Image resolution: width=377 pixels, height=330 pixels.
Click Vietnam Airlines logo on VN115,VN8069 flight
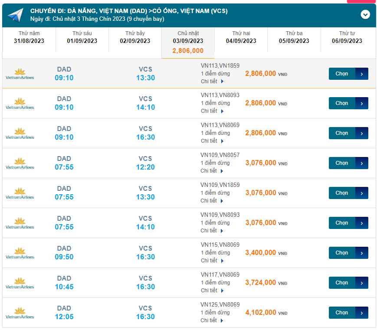tap(20, 253)
